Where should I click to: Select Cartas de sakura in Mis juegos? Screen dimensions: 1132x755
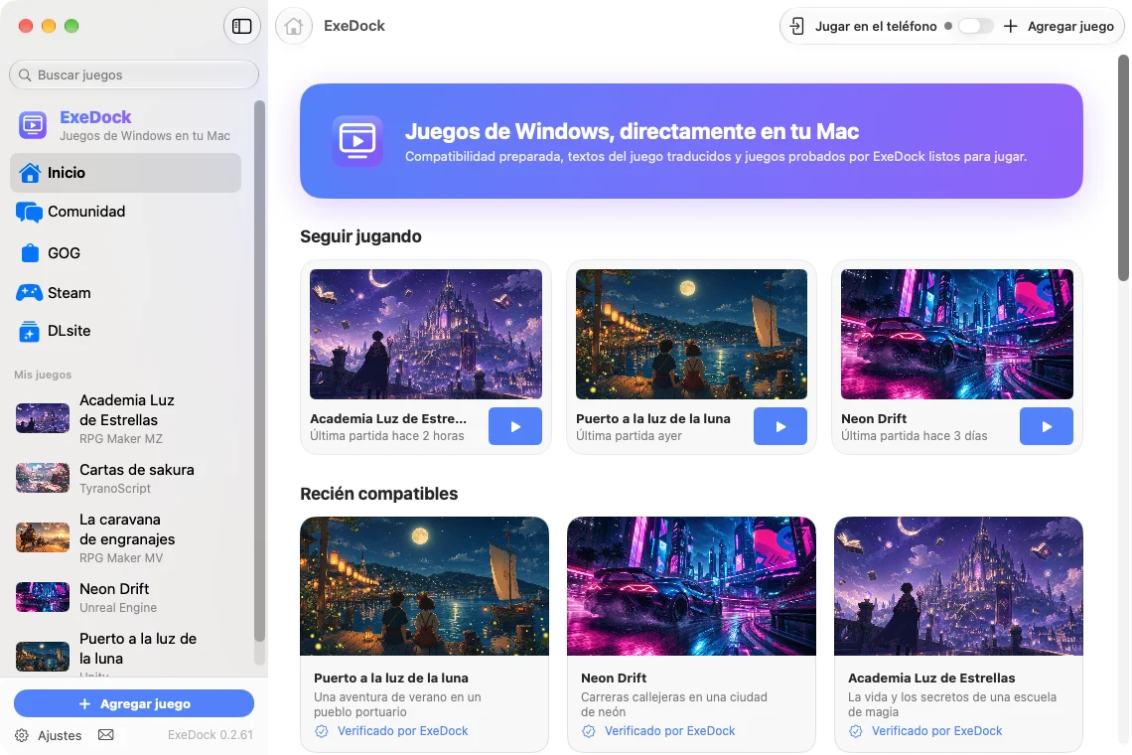(126, 478)
